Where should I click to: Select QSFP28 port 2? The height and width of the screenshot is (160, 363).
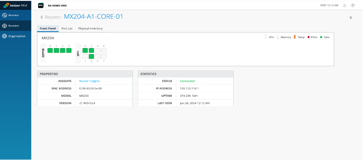(x=63, y=50)
